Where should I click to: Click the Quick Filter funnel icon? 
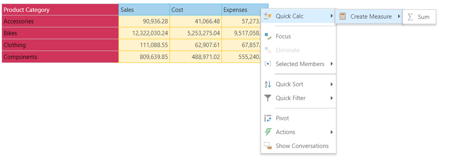(268, 98)
